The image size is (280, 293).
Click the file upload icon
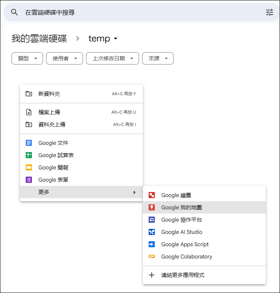click(x=29, y=112)
